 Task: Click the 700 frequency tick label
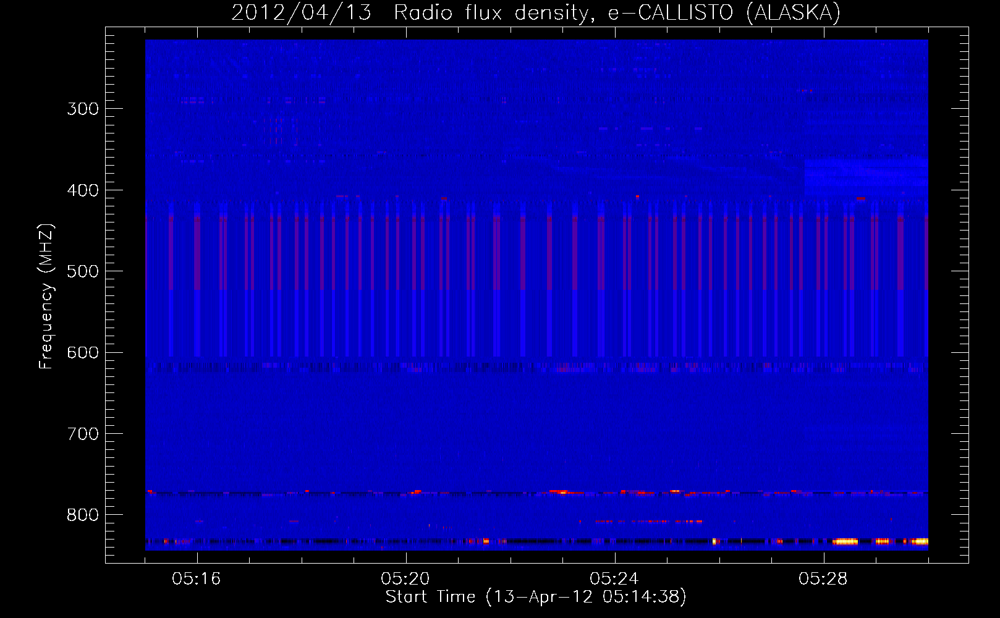pos(83,434)
